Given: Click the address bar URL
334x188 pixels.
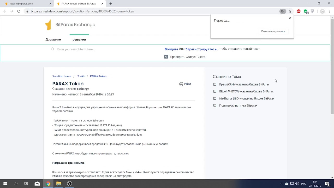Looking at the screenshot, I should coord(82,11).
